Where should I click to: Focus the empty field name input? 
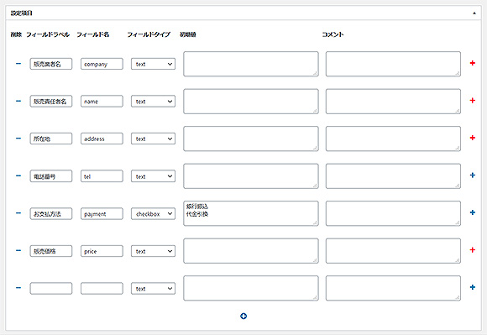(102, 289)
